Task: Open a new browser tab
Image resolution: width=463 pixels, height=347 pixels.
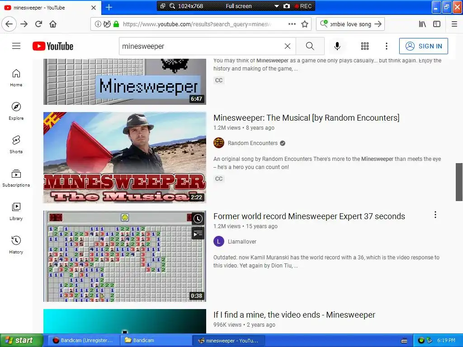Action: 109,7
